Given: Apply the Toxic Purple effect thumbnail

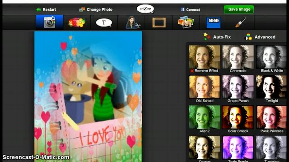Looking at the screenshot, I should (x=238, y=148).
